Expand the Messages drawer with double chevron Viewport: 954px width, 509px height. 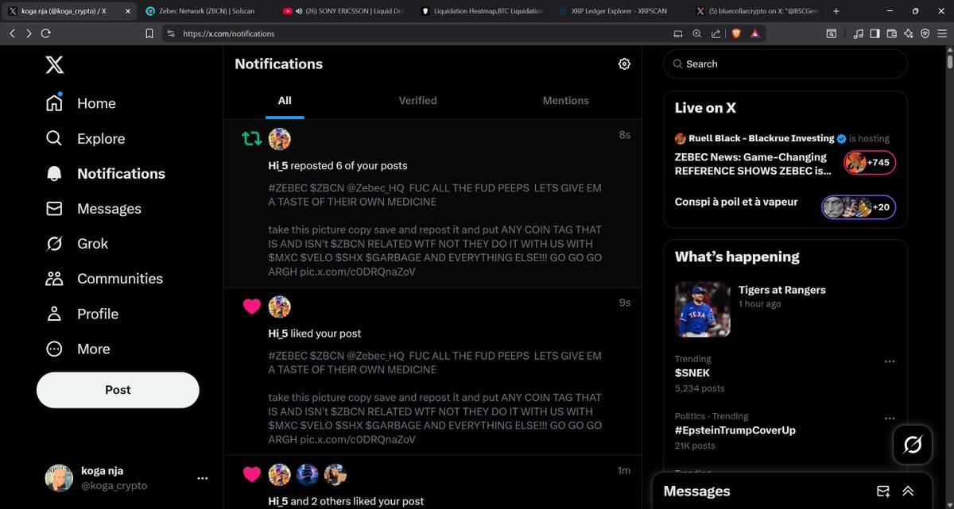click(x=908, y=491)
